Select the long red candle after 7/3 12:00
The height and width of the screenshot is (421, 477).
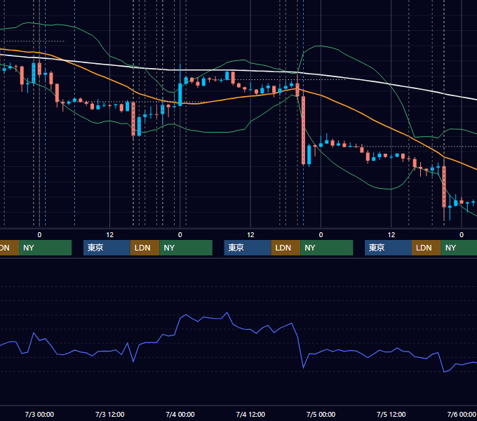click(133, 119)
